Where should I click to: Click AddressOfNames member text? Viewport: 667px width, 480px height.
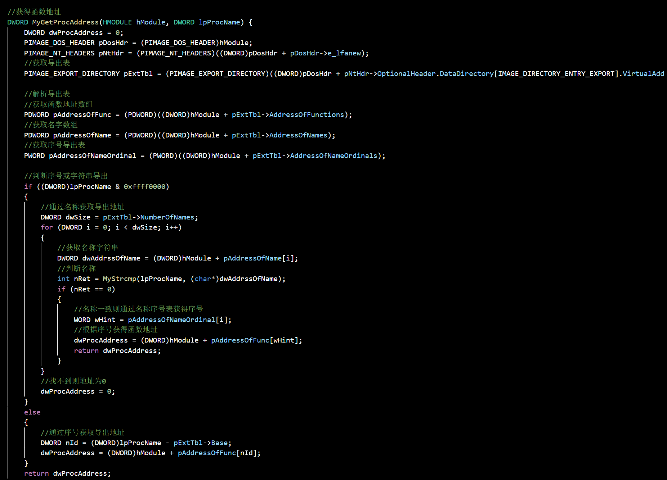[x=299, y=135]
